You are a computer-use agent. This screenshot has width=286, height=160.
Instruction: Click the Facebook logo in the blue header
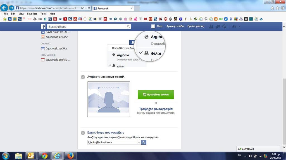pos(43,26)
